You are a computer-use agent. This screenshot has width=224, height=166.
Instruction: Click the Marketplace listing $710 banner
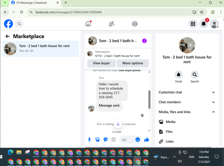click(118, 54)
